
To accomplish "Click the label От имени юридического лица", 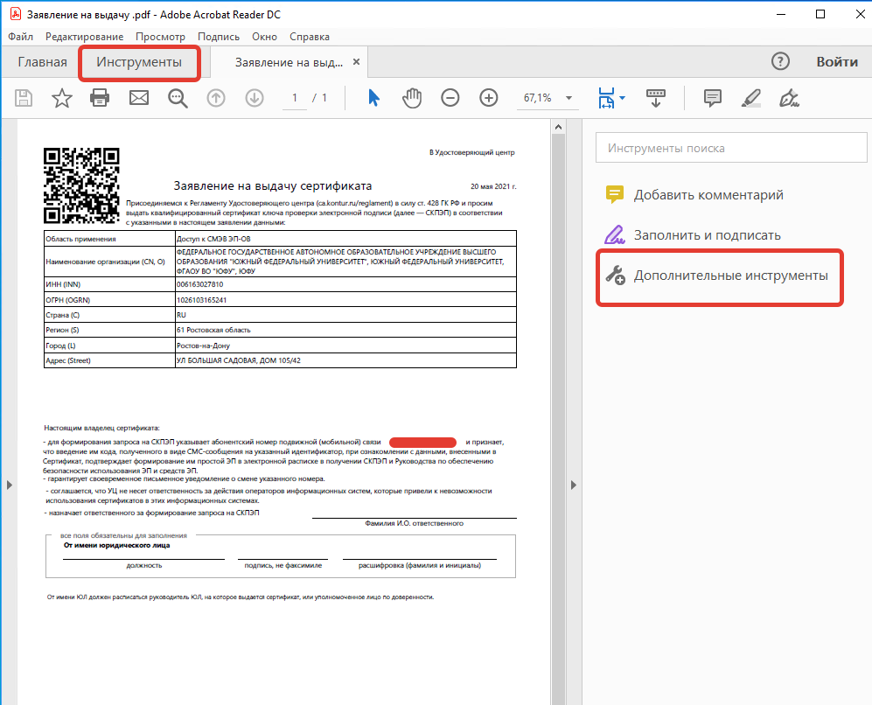I will click(x=117, y=546).
